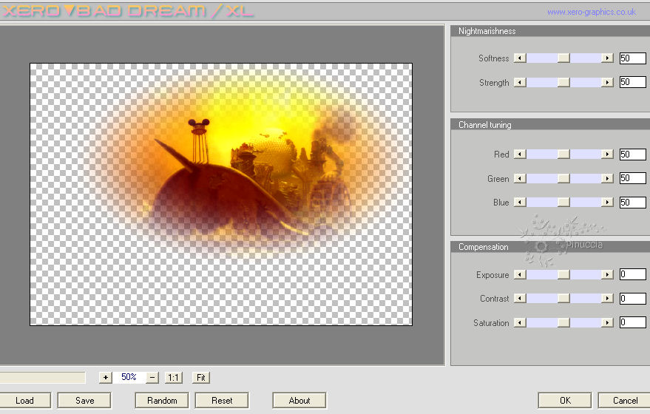Click the Blue slider thumb
This screenshot has height=414, width=650.
click(563, 203)
